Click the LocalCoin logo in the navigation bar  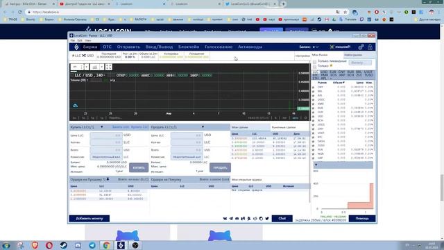tap(76, 47)
